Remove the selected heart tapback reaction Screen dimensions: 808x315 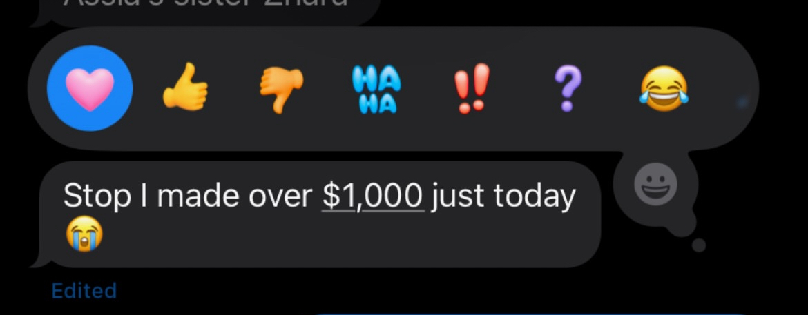point(90,88)
